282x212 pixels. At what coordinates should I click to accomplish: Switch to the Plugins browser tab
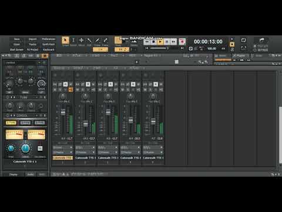(241, 56)
